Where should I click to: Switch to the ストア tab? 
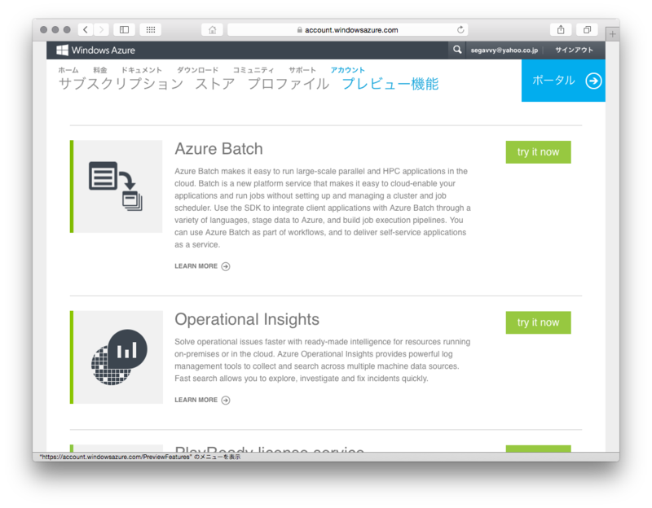(215, 84)
